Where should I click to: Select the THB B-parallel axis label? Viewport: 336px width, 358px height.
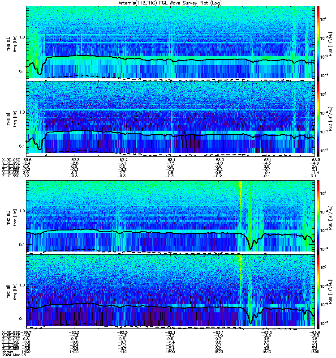9,119
